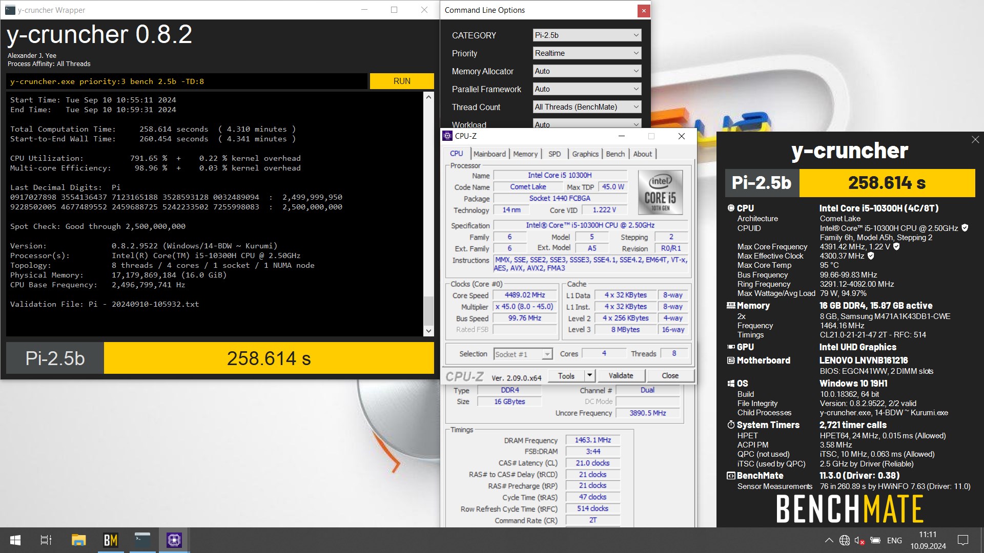Close the CPU-Z window
Image resolution: width=984 pixels, height=553 pixels.
coord(682,136)
